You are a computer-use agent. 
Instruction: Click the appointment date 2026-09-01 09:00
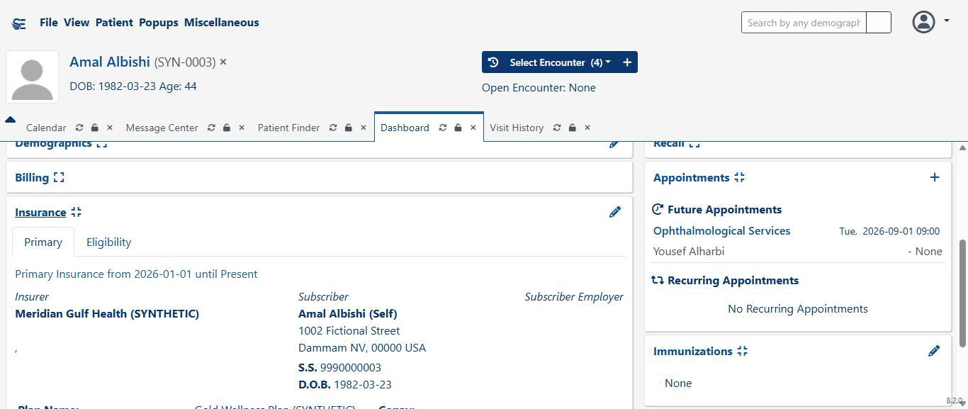click(901, 231)
